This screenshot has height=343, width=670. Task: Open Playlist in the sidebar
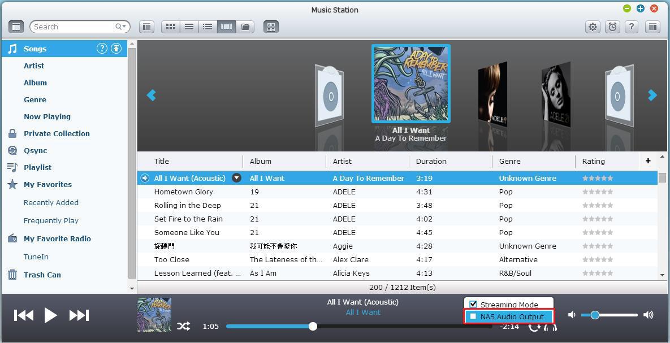pyautogui.click(x=38, y=167)
